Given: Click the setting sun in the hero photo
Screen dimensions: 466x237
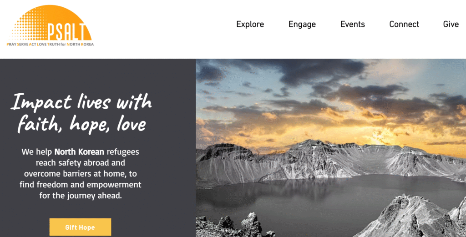Looking at the screenshot, I should click(x=380, y=137).
